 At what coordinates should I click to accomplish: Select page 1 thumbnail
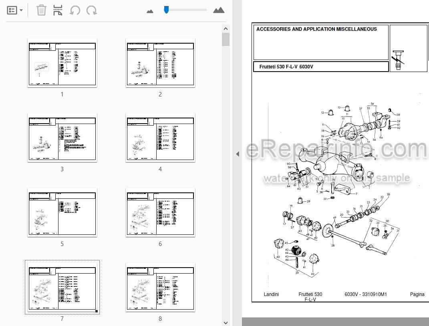point(62,63)
